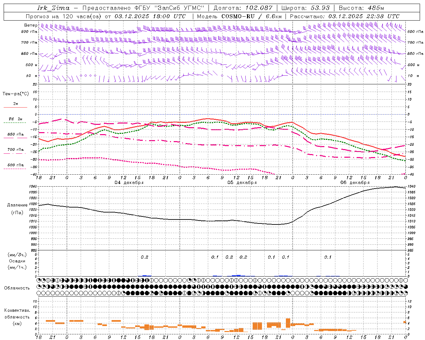This screenshot has width=425, height=340.
Task: Click the Ветер label of the wind panel
Action: tap(31, 25)
